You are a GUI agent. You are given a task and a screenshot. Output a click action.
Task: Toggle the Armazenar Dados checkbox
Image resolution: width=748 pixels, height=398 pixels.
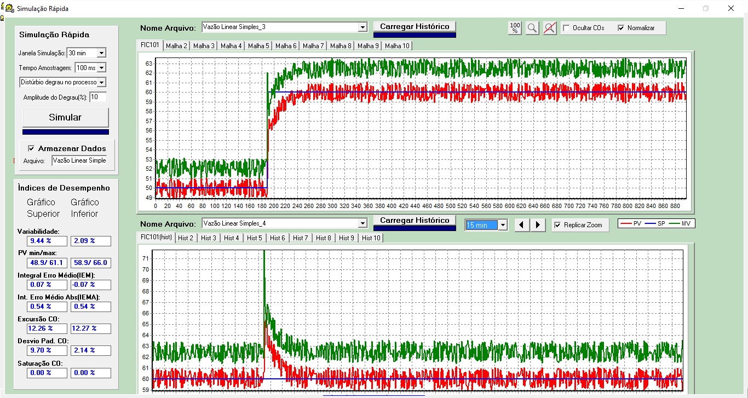point(31,148)
